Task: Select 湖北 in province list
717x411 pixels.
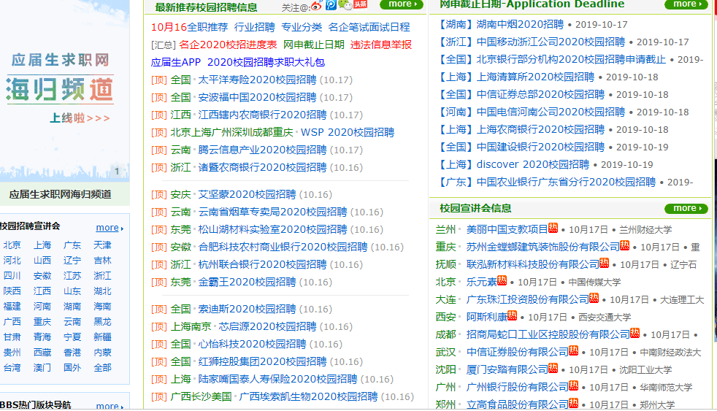Action: pos(103,291)
